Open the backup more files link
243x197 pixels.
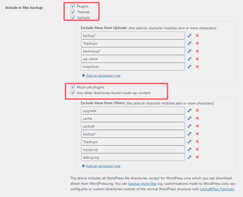tap(142, 184)
